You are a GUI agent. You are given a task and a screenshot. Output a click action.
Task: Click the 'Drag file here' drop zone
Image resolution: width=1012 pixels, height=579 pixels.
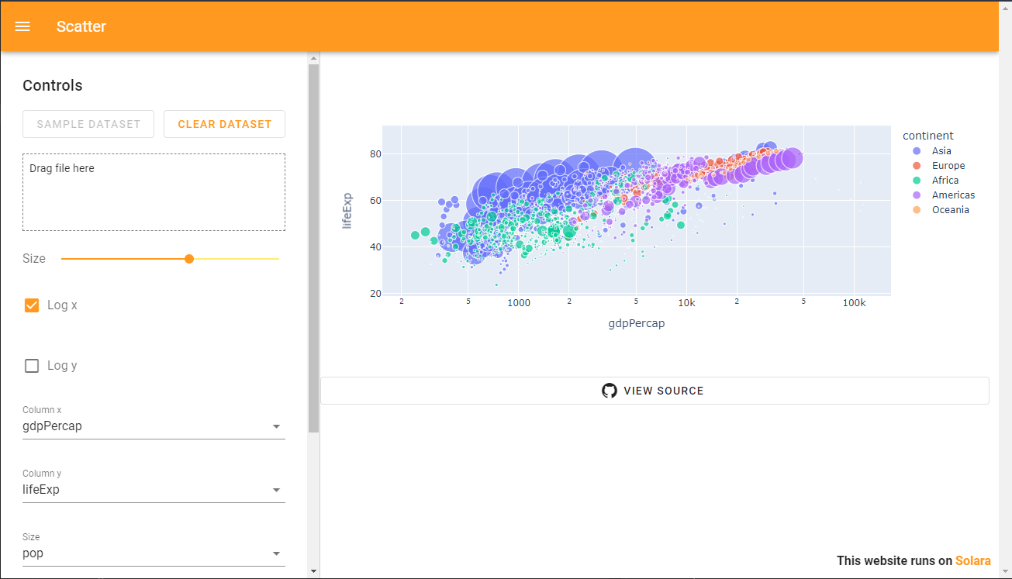[154, 192]
